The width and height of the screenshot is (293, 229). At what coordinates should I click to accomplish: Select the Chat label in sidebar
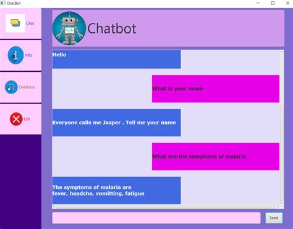[30, 24]
